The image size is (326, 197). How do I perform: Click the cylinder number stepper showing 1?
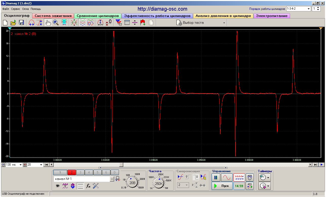(x=318, y=9)
